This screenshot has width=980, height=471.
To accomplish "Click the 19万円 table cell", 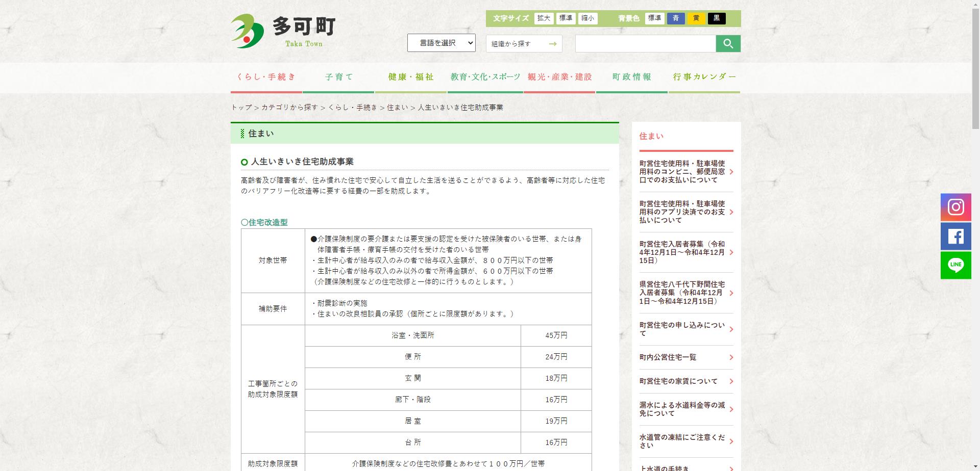I will pos(556,422).
